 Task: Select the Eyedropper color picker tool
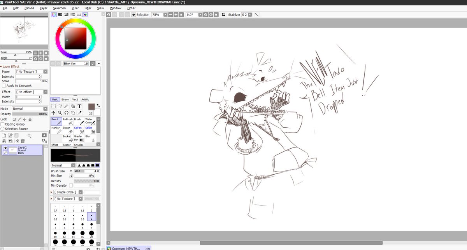[x=79, y=113]
